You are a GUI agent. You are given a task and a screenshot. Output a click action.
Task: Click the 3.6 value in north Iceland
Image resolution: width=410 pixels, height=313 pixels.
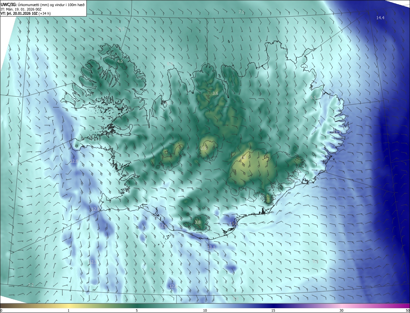[x=215, y=93]
